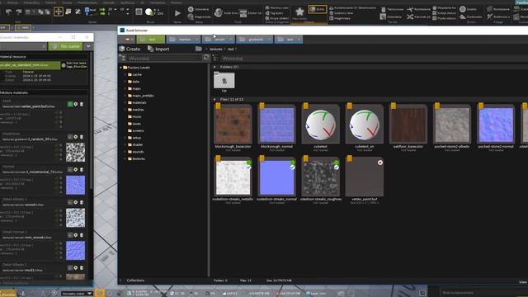
Task: Click the brush sphere icon in toolbar
Action: (148, 12)
